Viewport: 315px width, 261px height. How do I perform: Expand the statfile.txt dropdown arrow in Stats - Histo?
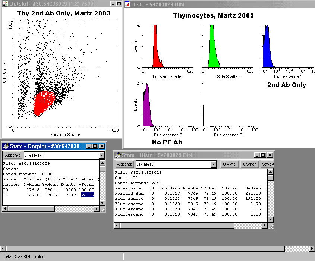(213, 164)
